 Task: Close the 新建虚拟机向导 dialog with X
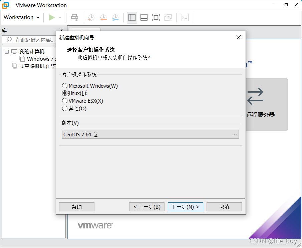239,37
